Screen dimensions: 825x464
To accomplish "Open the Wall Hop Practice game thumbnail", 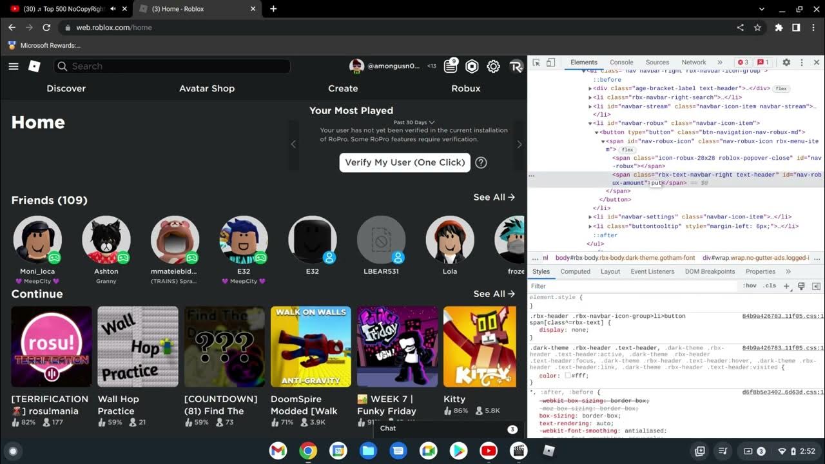I will click(x=138, y=347).
